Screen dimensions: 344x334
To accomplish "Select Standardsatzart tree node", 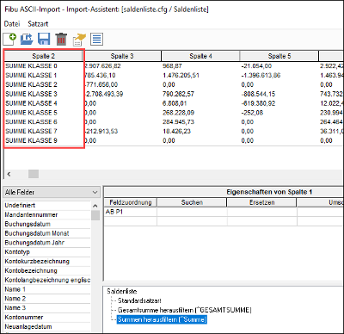I will (x=139, y=300).
